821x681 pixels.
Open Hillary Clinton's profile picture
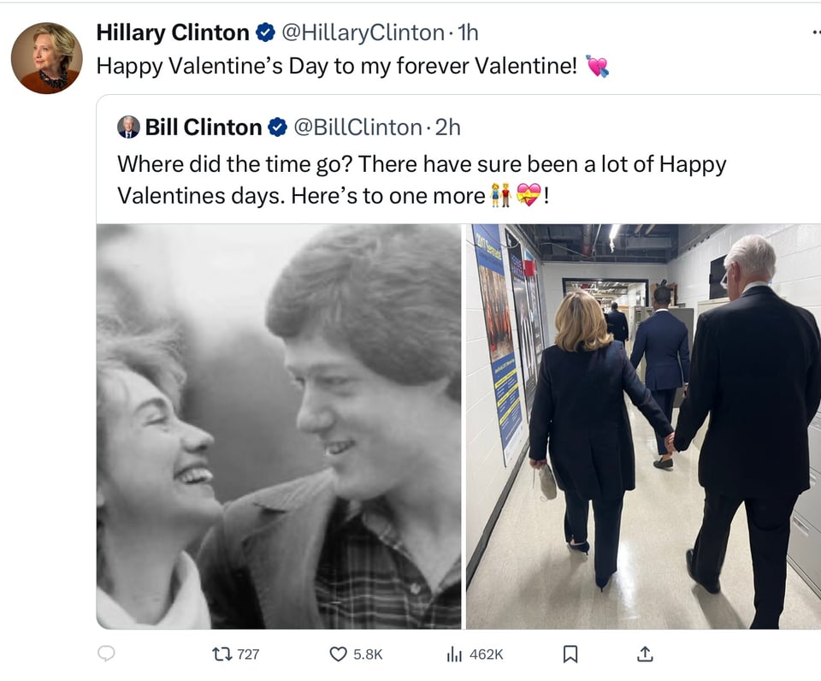(x=46, y=58)
